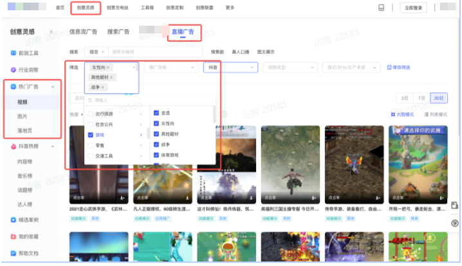Open the 综合 search type dropdown
The height and width of the screenshot is (266, 462).
coord(97,52)
